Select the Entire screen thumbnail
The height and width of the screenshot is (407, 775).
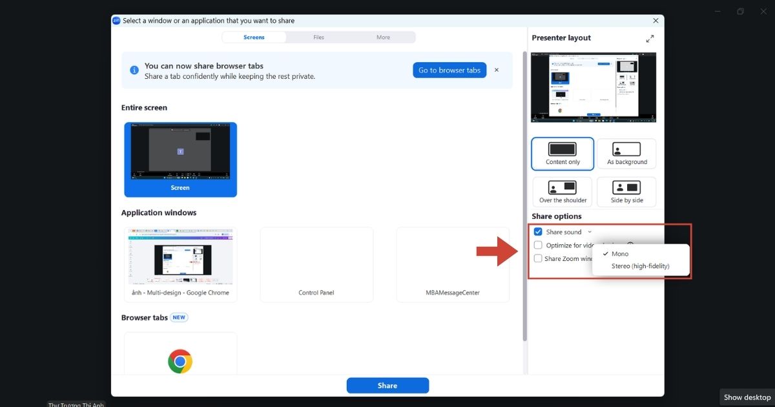180,160
